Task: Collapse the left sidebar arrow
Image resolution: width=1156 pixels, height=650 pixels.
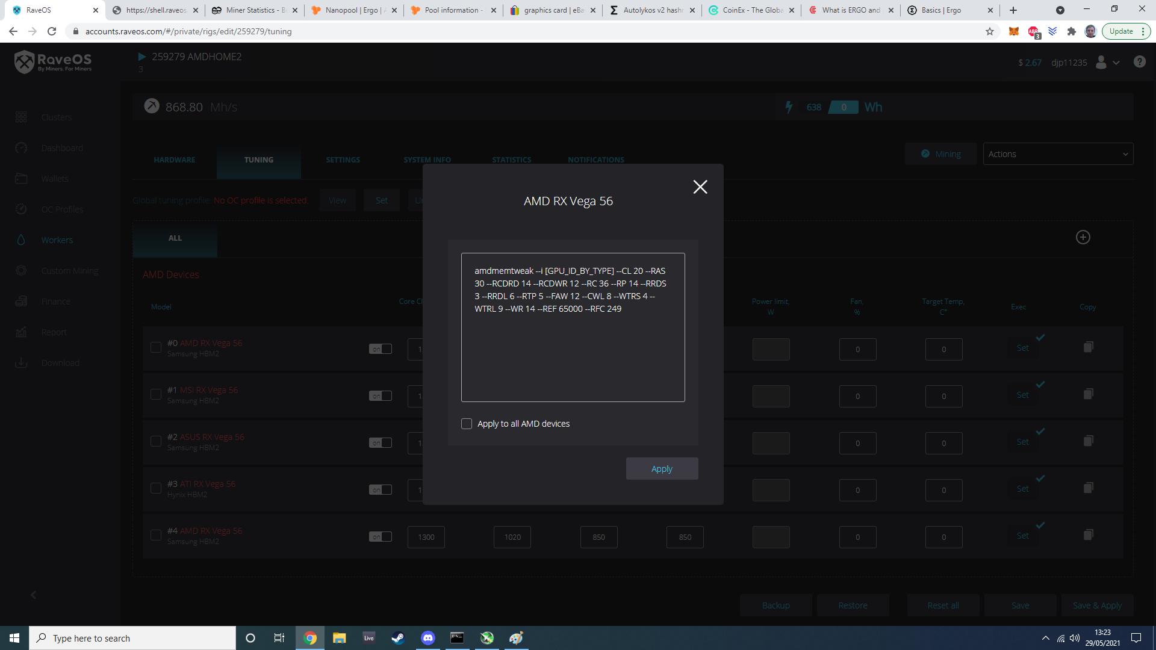Action: pyautogui.click(x=34, y=595)
